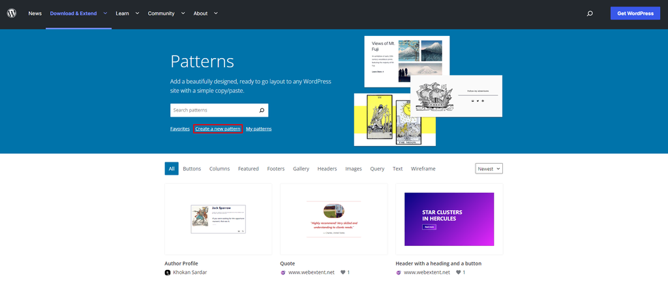Click the Patterns page heading

click(x=202, y=61)
